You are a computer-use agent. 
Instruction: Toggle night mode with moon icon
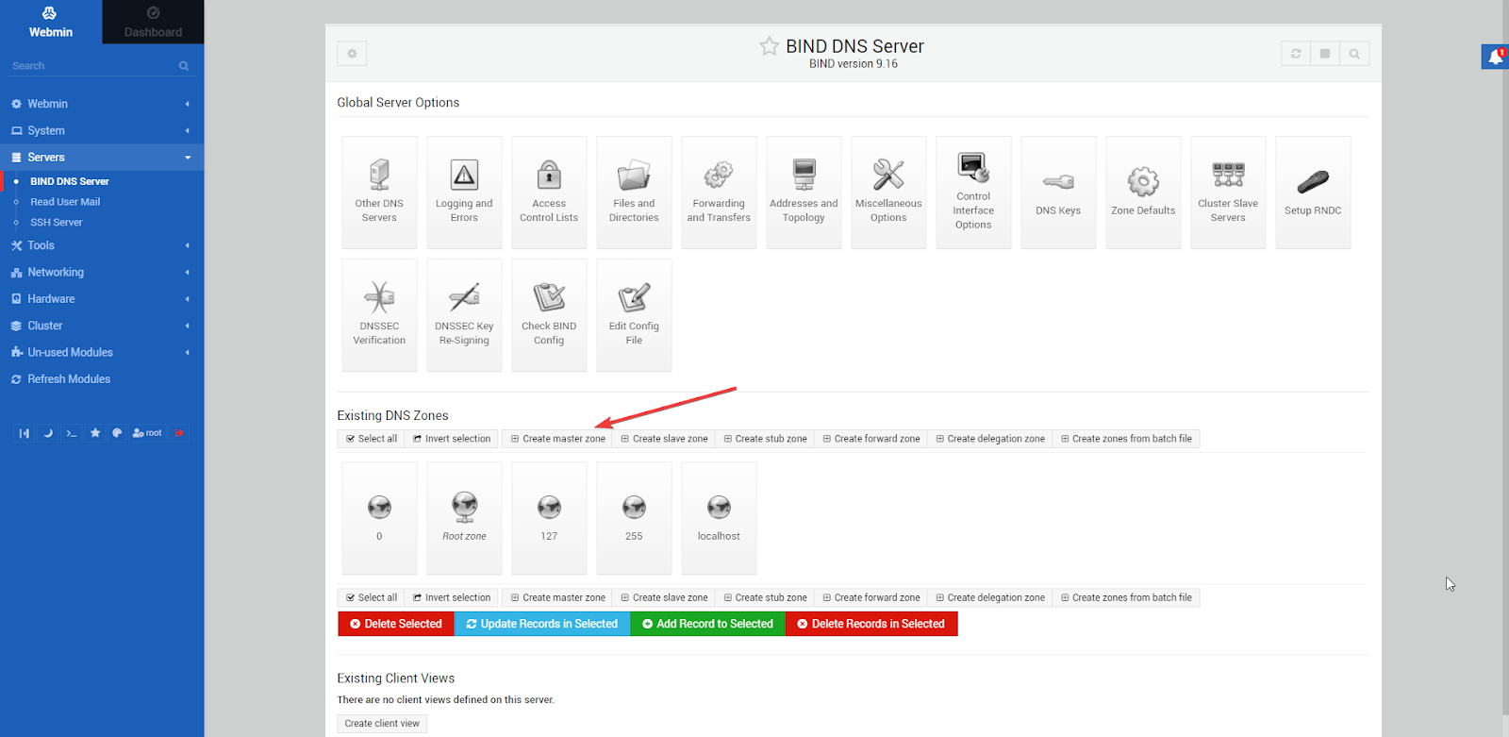[x=48, y=433]
